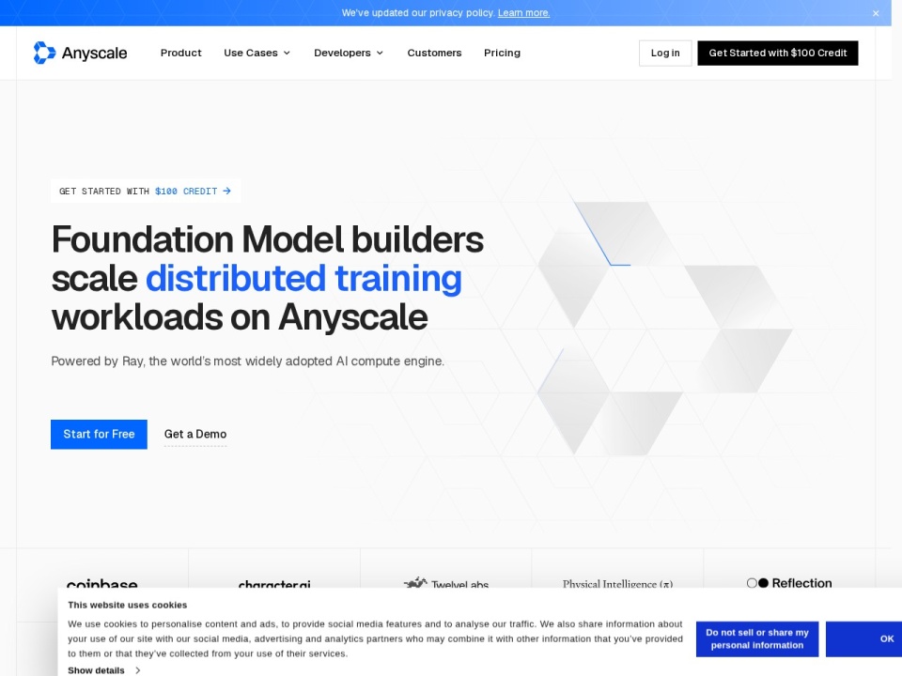Click the $100 CREDIT arrow badge
This screenshot has height=676, width=902.
tap(146, 191)
